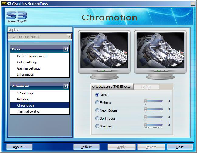Select the None effect radio button
Image resolution: width=197 pixels, height=153 pixels.
click(97, 95)
